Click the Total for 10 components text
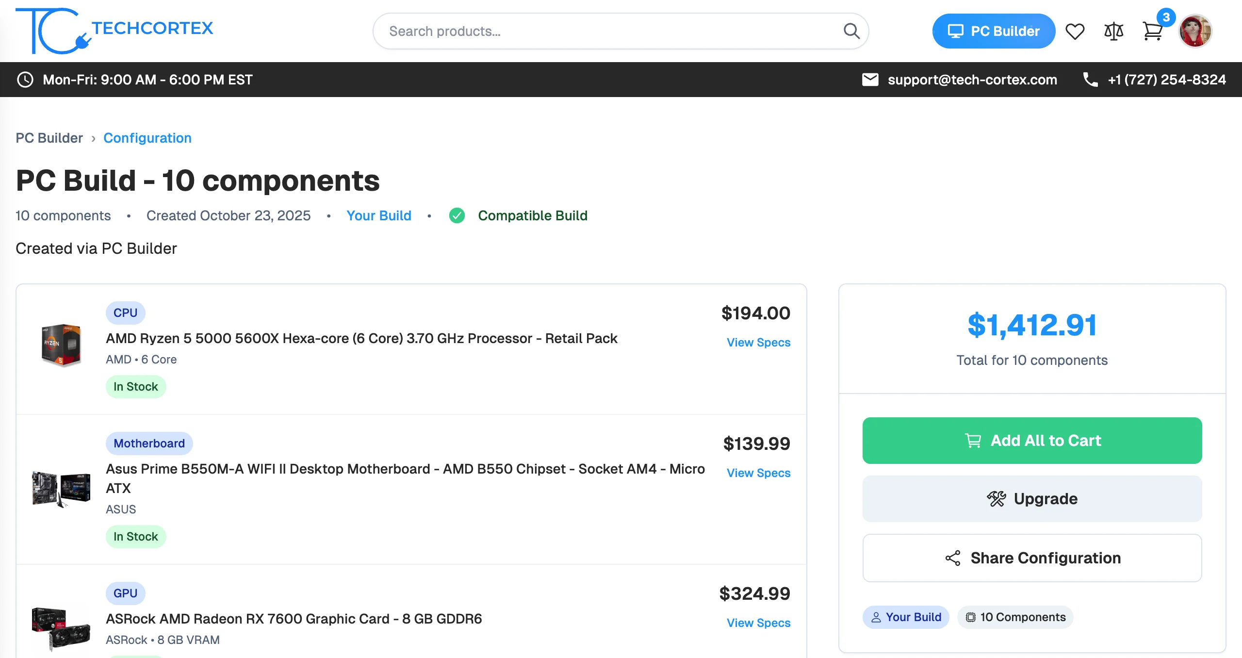The height and width of the screenshot is (658, 1242). [x=1032, y=360]
